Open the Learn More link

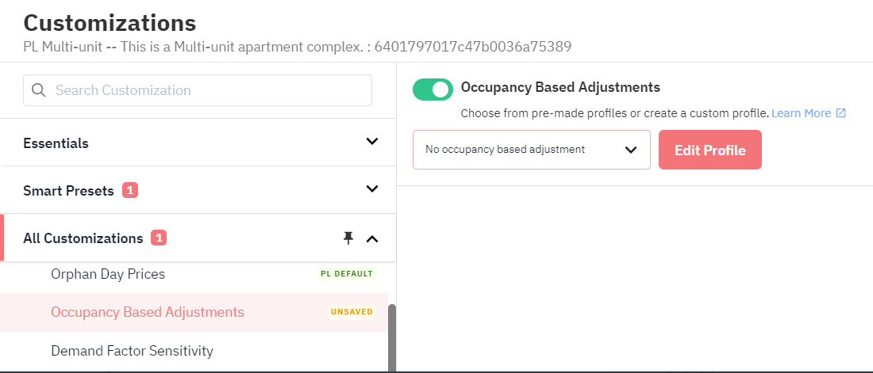pos(802,113)
